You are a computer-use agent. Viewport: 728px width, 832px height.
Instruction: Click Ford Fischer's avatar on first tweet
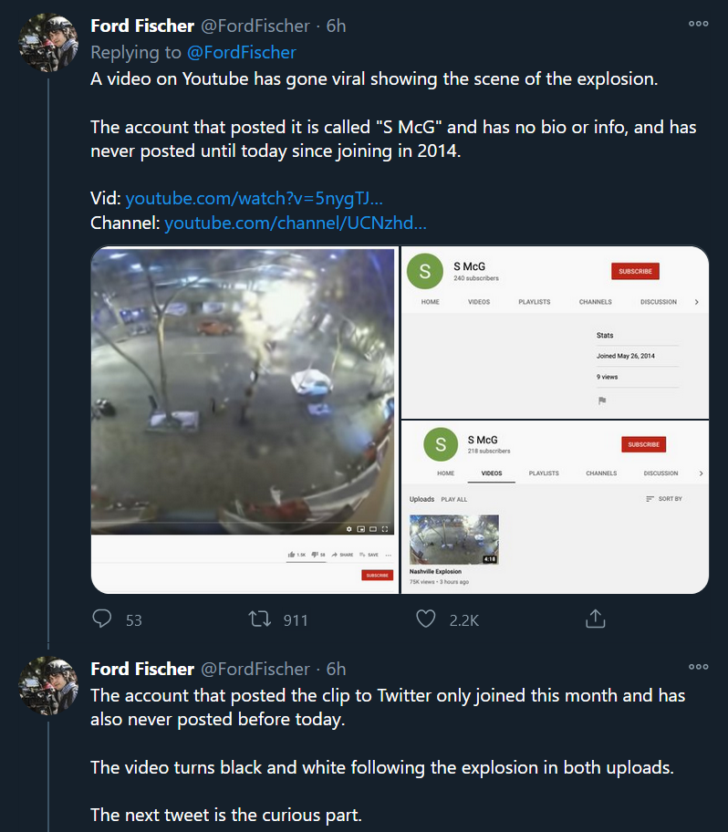pos(48,43)
